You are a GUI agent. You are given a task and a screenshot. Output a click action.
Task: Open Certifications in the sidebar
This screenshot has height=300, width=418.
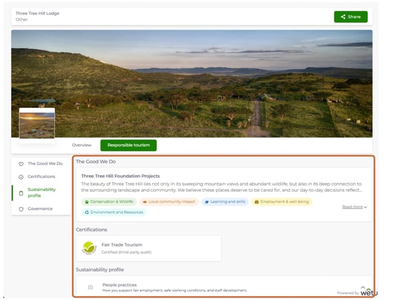coord(41,177)
